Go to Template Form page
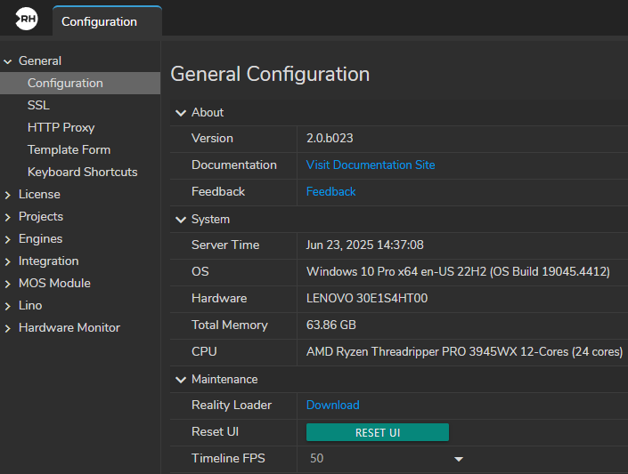Screen dimensions: 628x474 point(69,149)
